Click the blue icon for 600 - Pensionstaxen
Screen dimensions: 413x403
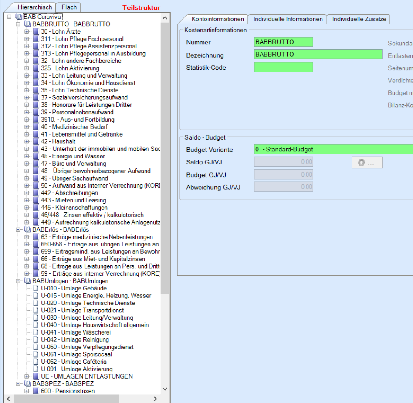(36, 391)
